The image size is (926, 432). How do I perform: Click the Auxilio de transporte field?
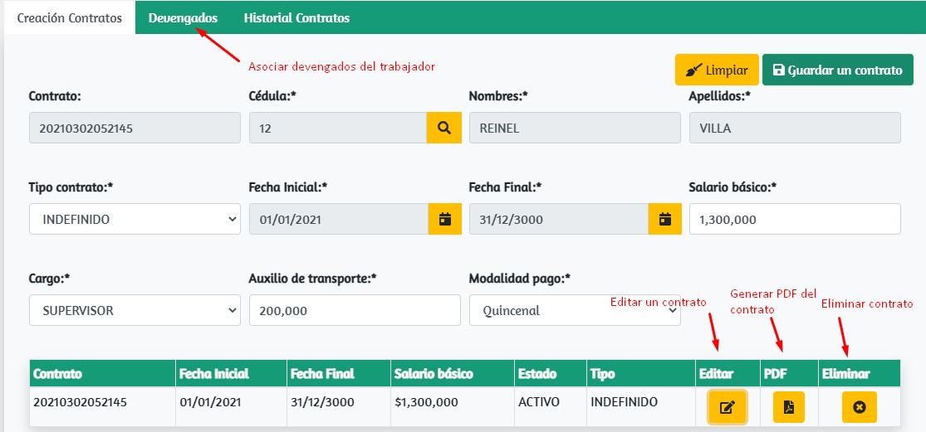pyautogui.click(x=355, y=311)
